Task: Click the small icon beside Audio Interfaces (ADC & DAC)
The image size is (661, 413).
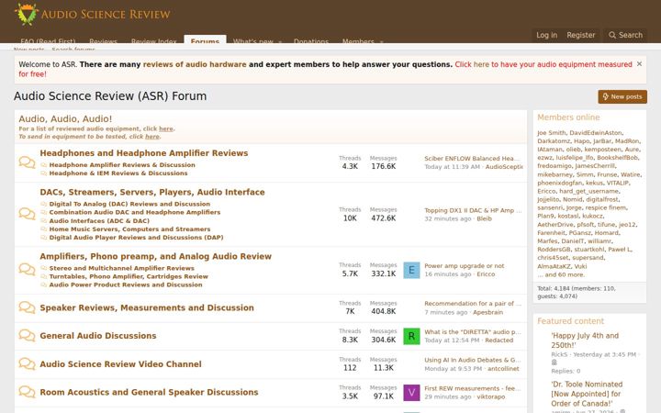Action: pyautogui.click(x=43, y=221)
